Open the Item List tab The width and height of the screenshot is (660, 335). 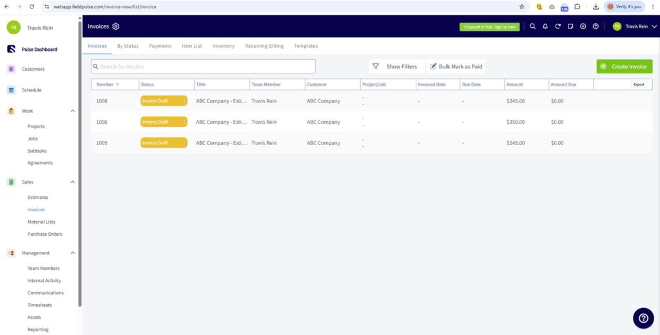pyautogui.click(x=192, y=46)
